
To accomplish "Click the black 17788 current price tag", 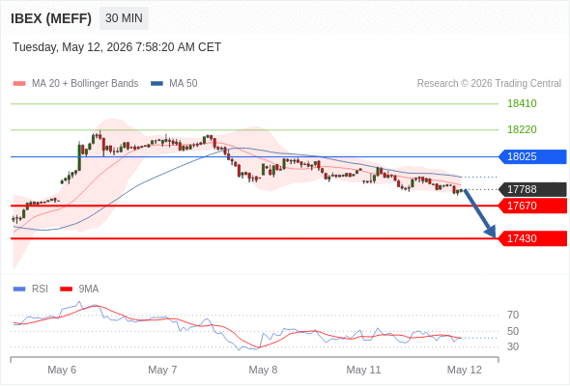I will 532,189.
